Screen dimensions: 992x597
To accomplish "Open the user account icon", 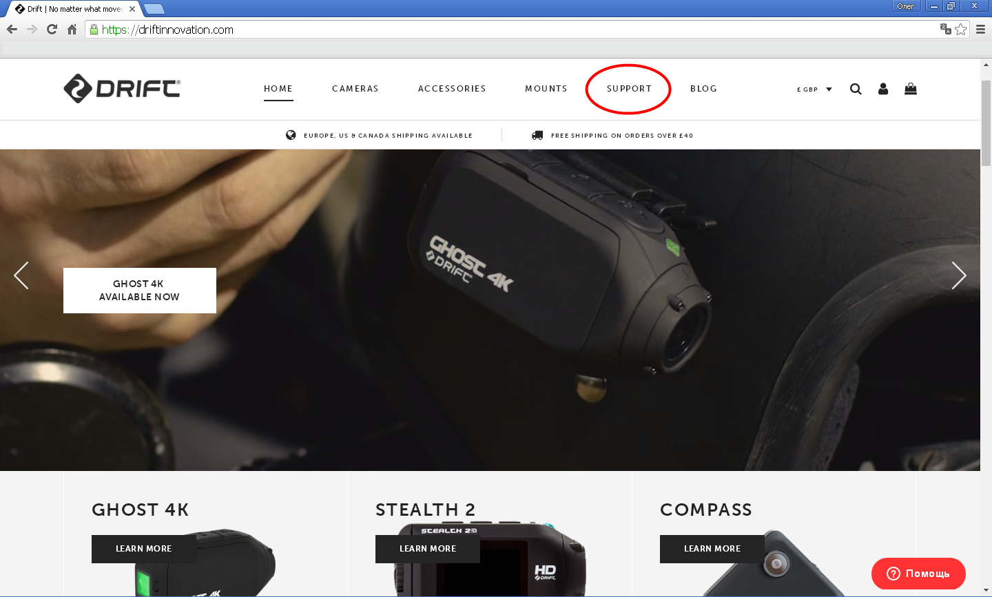I will 883,89.
